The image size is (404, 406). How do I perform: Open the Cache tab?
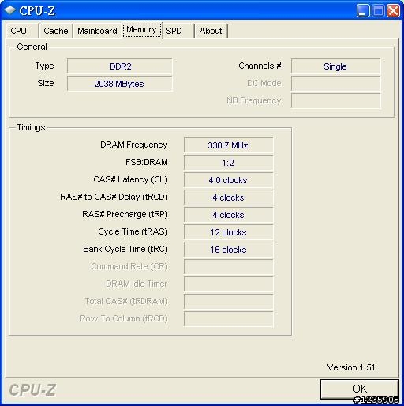point(56,31)
